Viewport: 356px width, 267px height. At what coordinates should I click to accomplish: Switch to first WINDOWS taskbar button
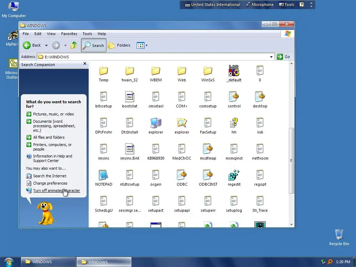coord(48,262)
